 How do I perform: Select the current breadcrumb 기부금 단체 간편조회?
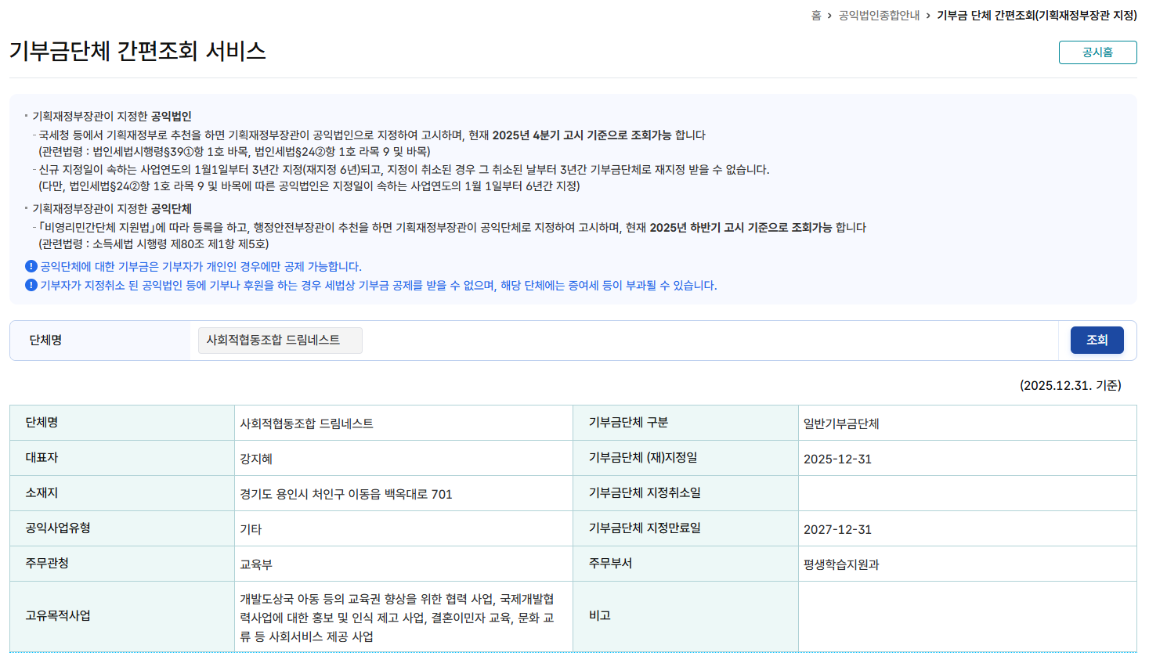pyautogui.click(x=1034, y=14)
